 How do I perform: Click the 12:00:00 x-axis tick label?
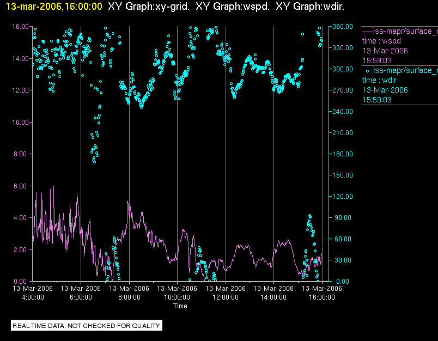tap(226, 297)
